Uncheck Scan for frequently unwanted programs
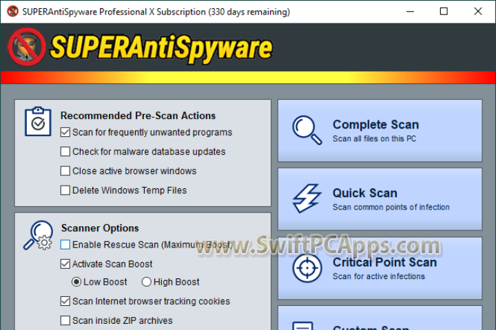This screenshot has width=496, height=330. pos(65,132)
